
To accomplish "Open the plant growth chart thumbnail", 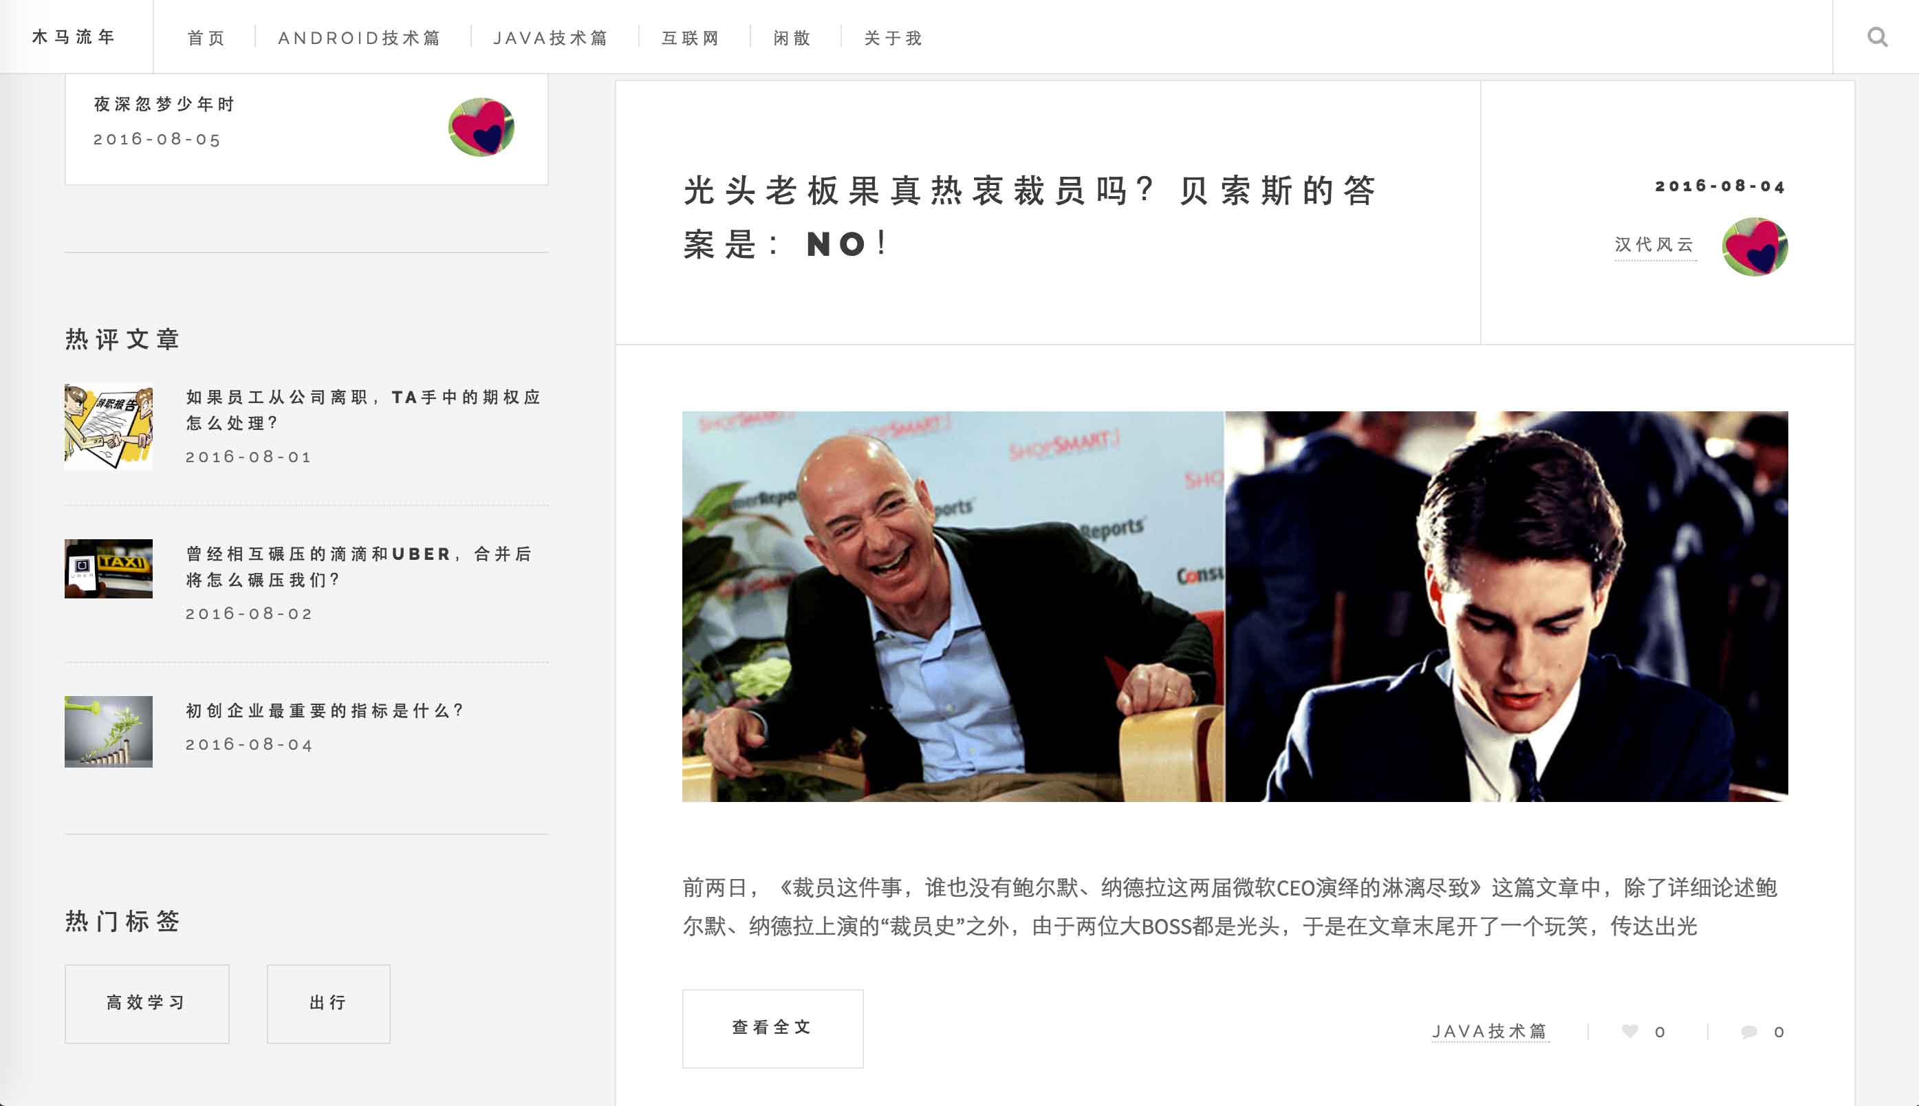I will (x=109, y=732).
